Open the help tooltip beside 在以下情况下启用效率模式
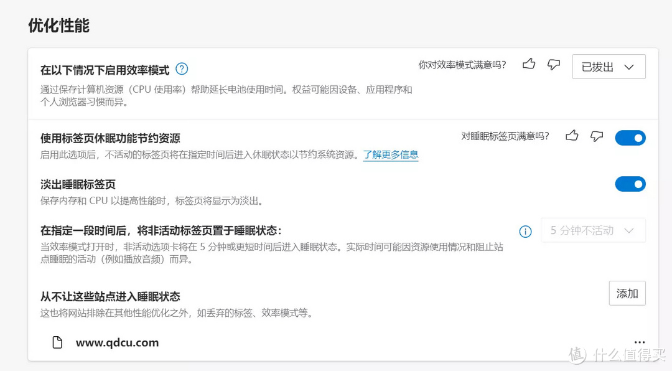The height and width of the screenshot is (371, 672). click(x=181, y=68)
